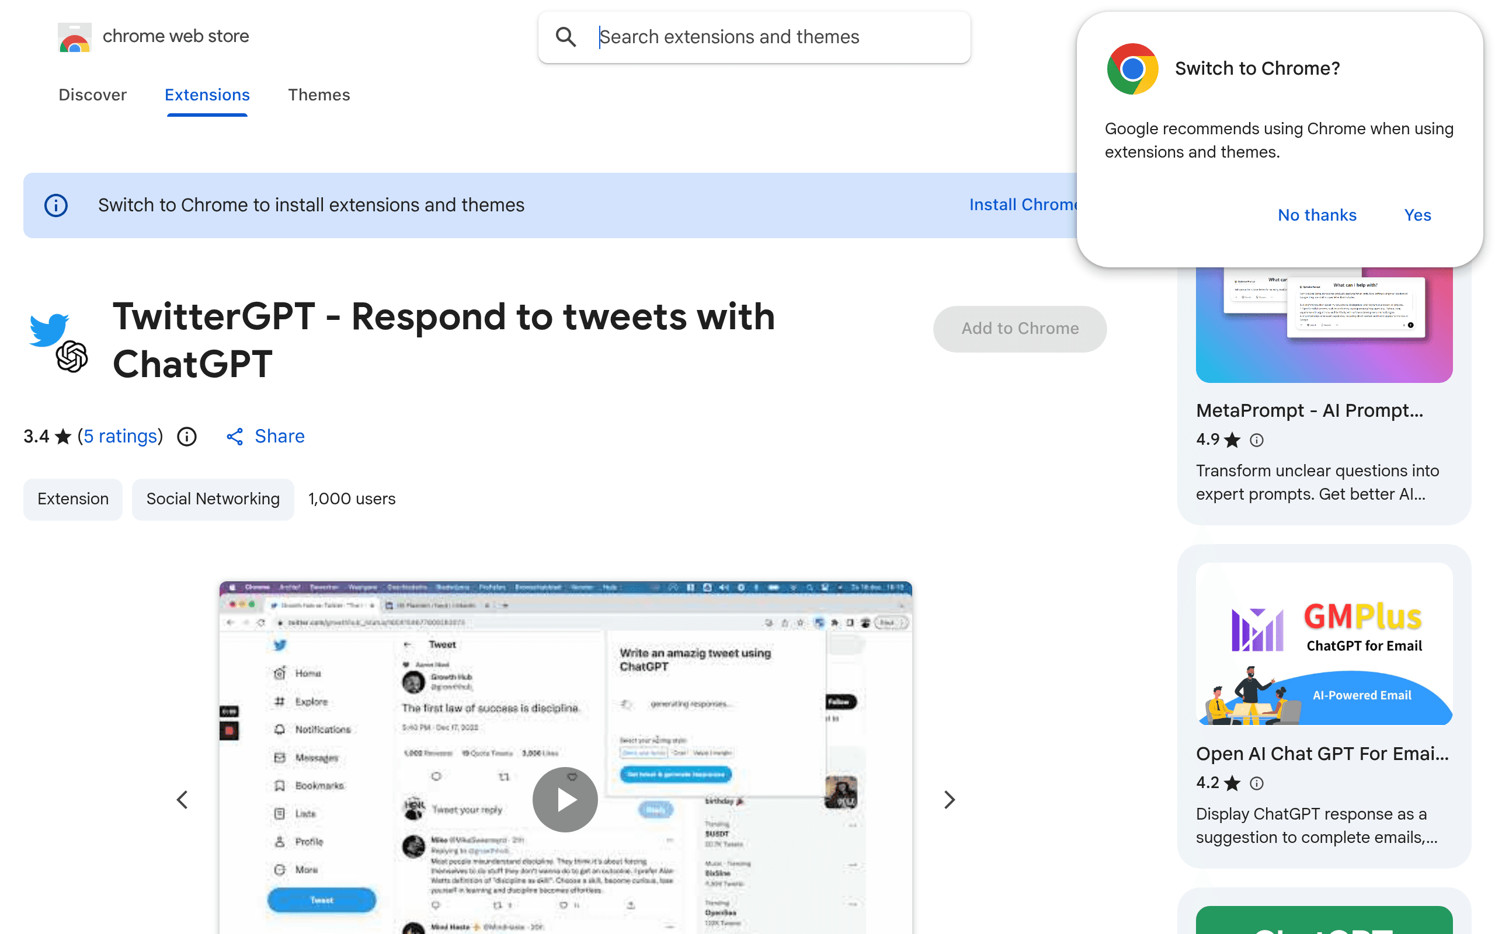Screen dimensions: 1495x934
Task: Click the info icon in the blue banner
Action: click(56, 205)
